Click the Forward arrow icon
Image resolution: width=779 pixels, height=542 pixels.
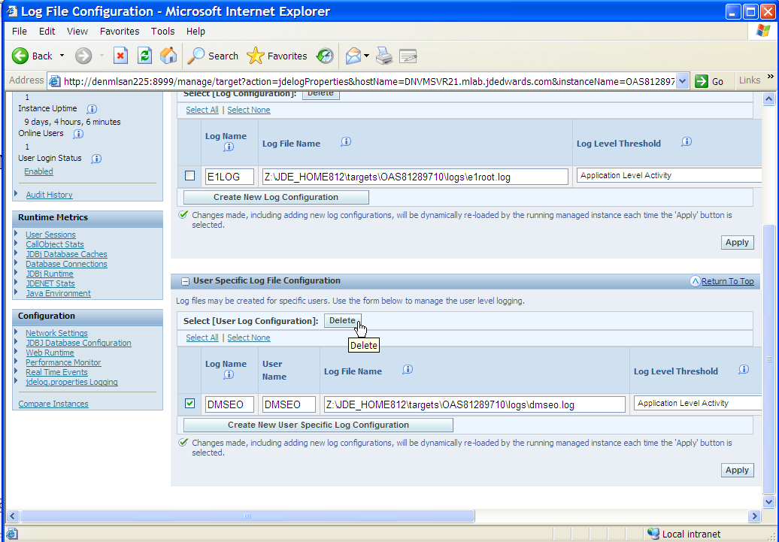click(x=83, y=56)
